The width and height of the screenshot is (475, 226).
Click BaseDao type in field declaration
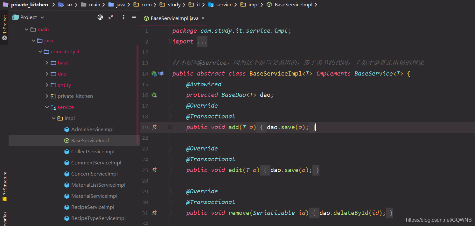[x=234, y=95]
